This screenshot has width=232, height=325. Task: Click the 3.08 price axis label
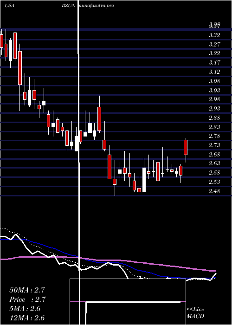pos(214,81)
